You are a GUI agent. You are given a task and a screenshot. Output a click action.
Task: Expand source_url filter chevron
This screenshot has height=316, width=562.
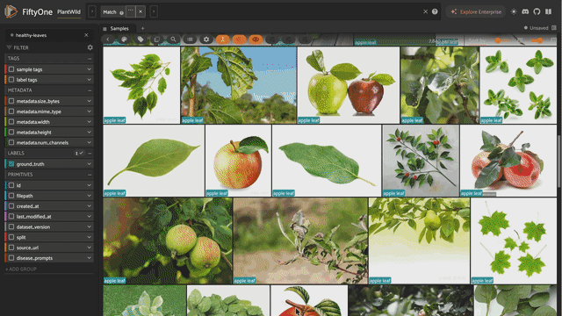(x=89, y=248)
